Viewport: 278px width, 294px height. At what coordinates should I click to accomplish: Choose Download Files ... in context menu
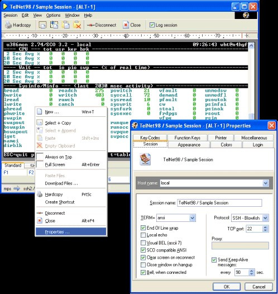[x=71, y=183]
